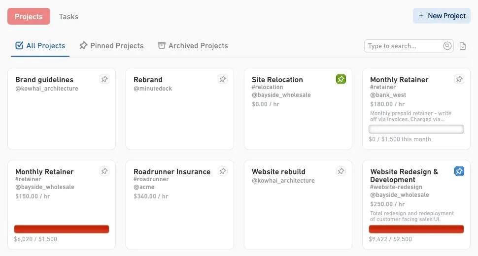
Task: Click the $150.00 / hr rate
Action: coord(33,196)
